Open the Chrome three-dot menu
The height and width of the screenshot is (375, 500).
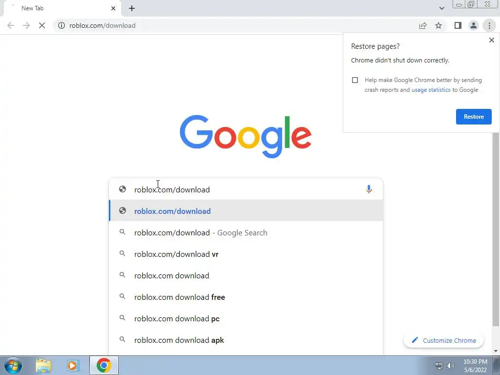pos(489,25)
